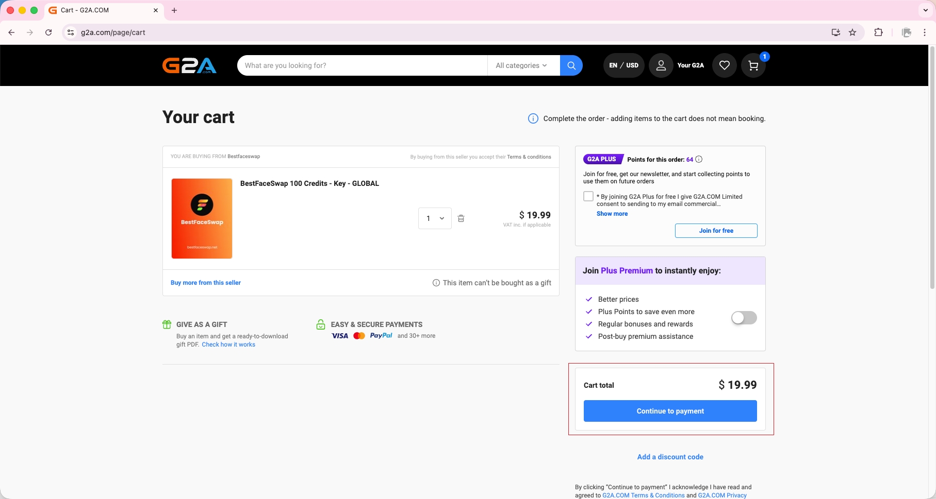Select the Cart - G2A.COM browser tab
Viewport: 936px width, 499px height.
(x=84, y=10)
